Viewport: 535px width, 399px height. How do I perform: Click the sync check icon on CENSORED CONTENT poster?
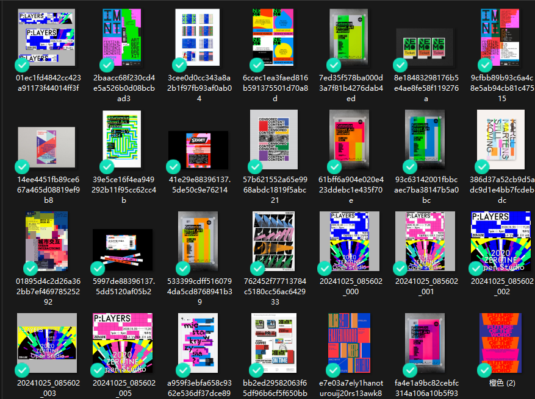255,166
